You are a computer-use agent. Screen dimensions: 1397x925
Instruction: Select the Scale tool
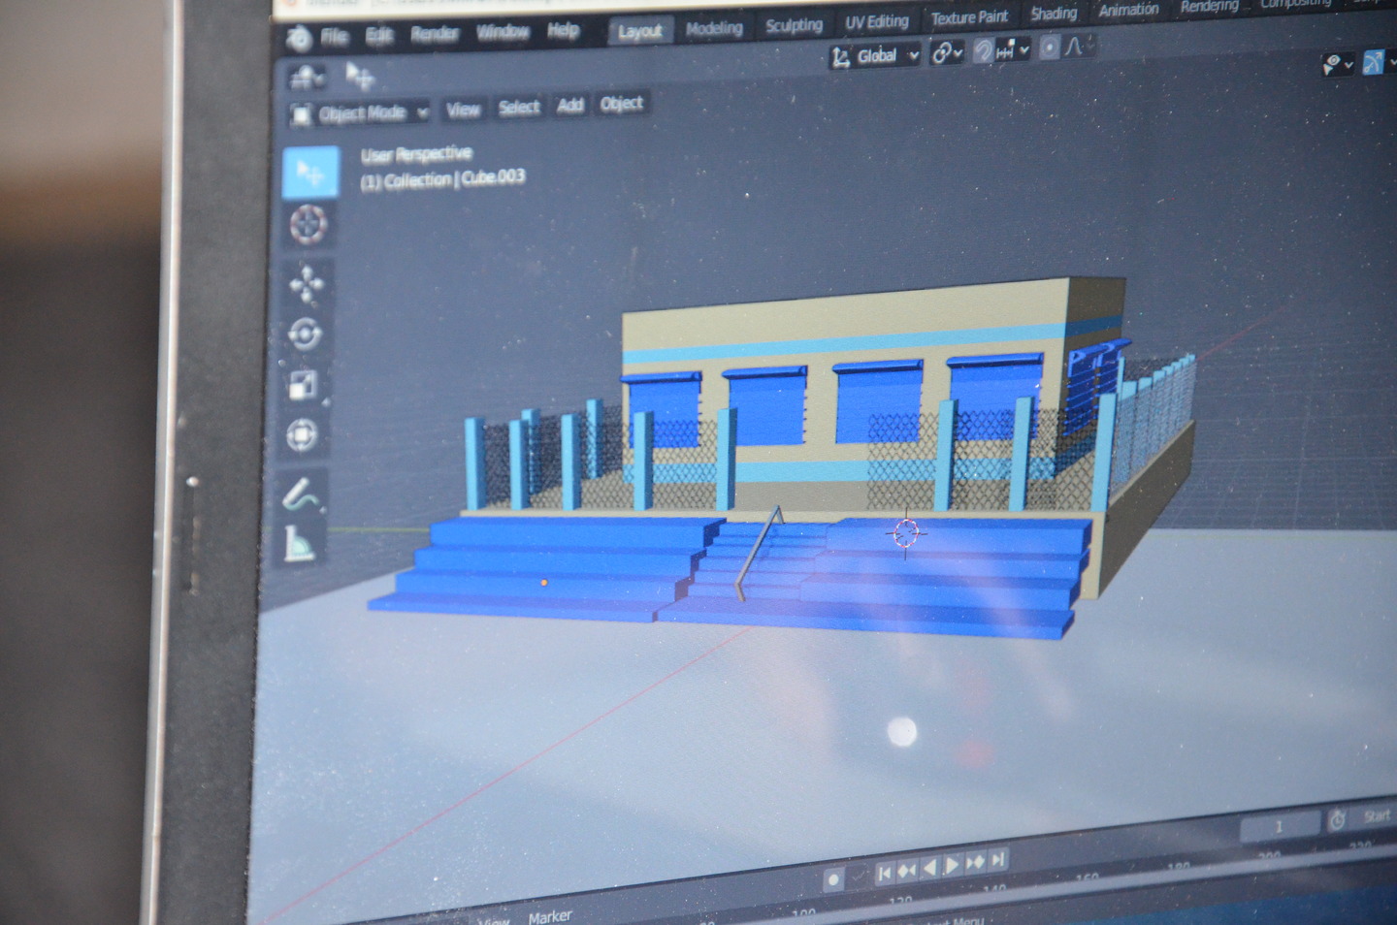(303, 385)
